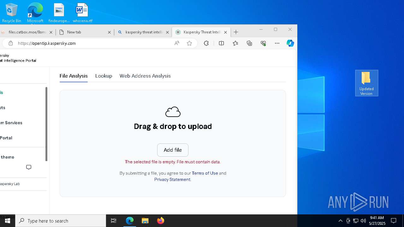Open a new browser tab with plus button
This screenshot has height=227, width=404.
point(236,32)
